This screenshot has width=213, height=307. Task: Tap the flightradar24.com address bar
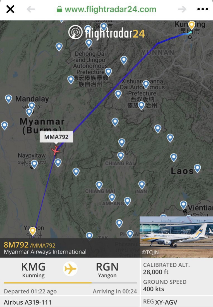click(x=106, y=9)
